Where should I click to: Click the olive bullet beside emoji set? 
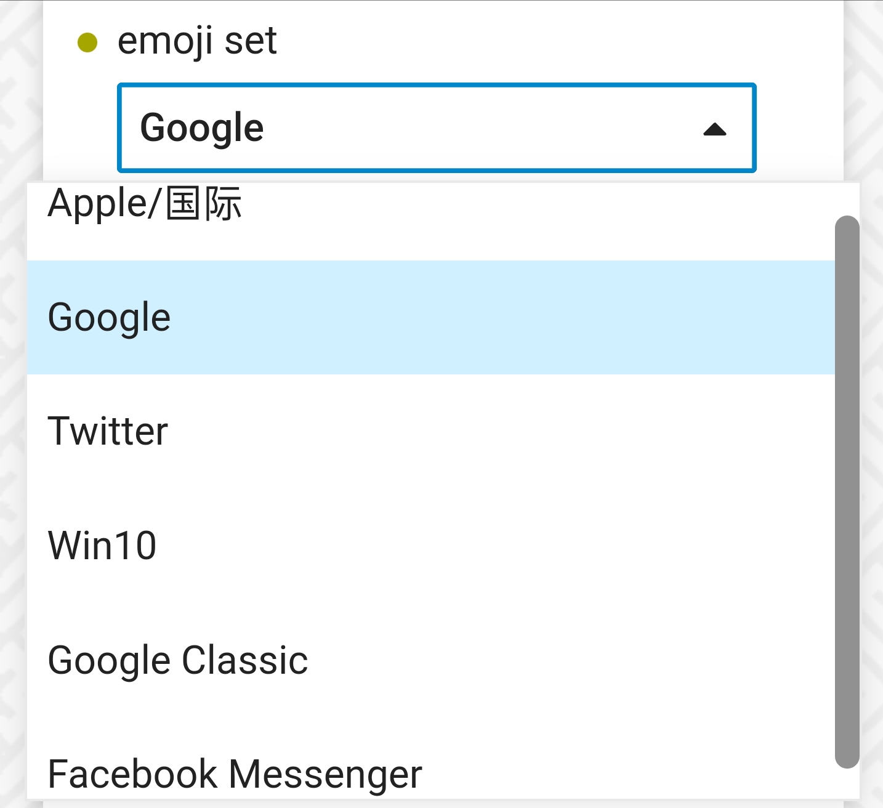pos(87,42)
